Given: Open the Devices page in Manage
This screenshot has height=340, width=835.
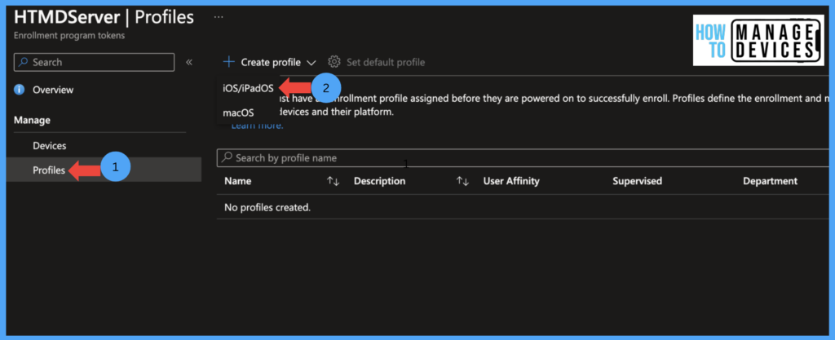Looking at the screenshot, I should 50,146.
